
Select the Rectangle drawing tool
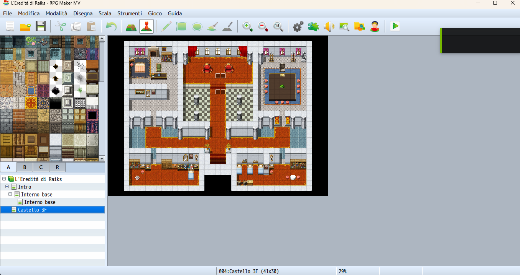pyautogui.click(x=182, y=26)
